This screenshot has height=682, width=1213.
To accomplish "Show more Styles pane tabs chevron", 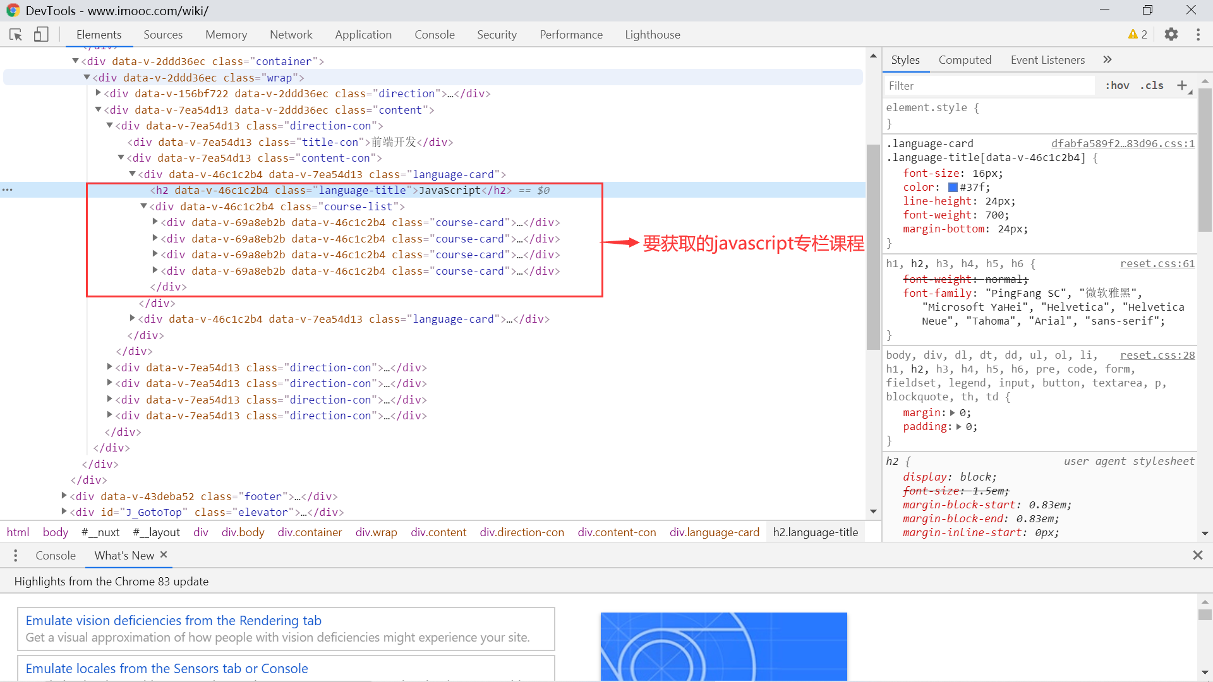I will 1107,59.
